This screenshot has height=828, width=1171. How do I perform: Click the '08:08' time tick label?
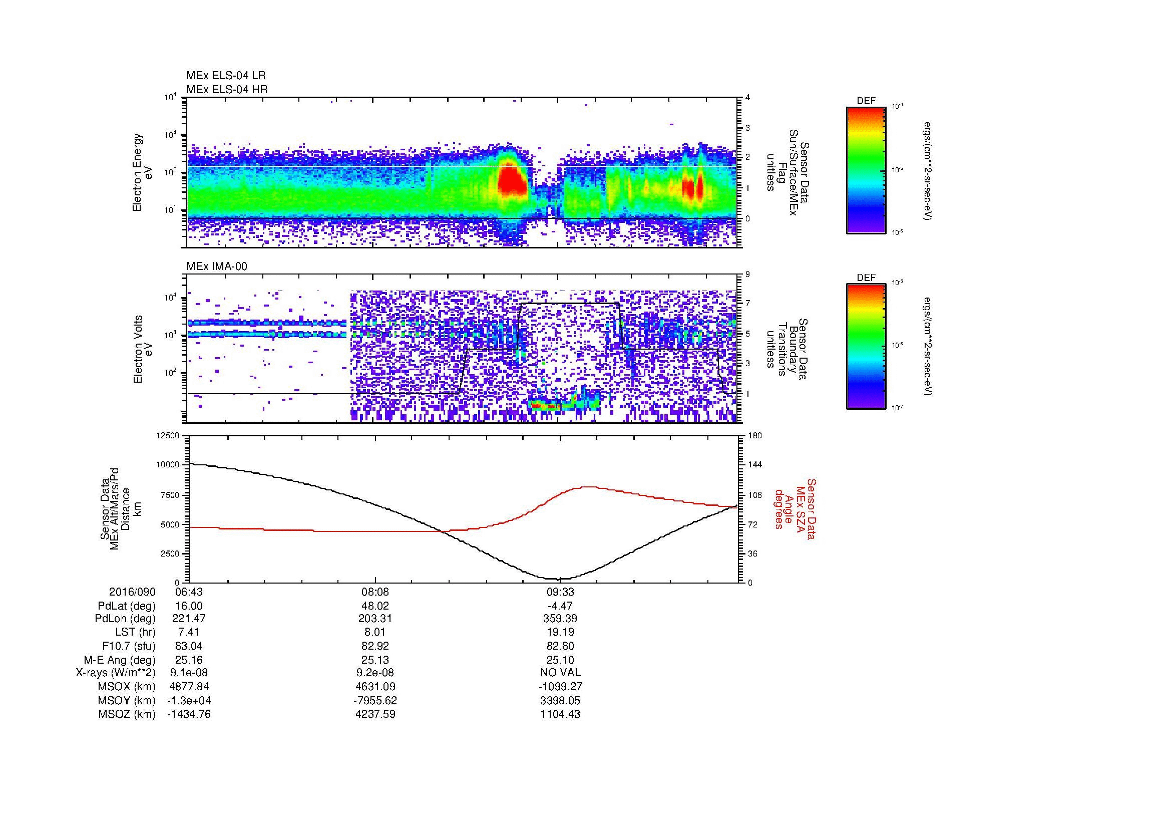pos(375,592)
